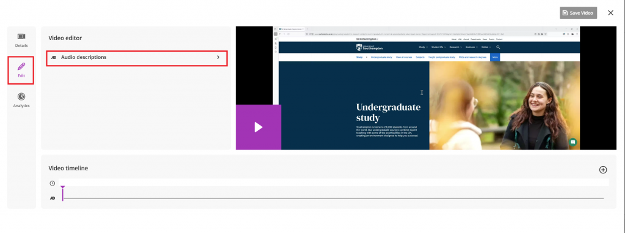The width and height of the screenshot is (625, 233).
Task: Click the clock icon beside the timeline ruler
Action: coord(52,183)
